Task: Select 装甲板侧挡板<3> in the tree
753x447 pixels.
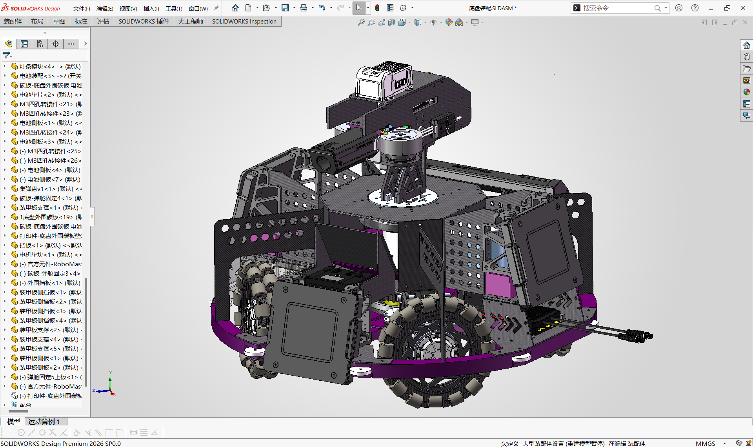Action: (50, 311)
